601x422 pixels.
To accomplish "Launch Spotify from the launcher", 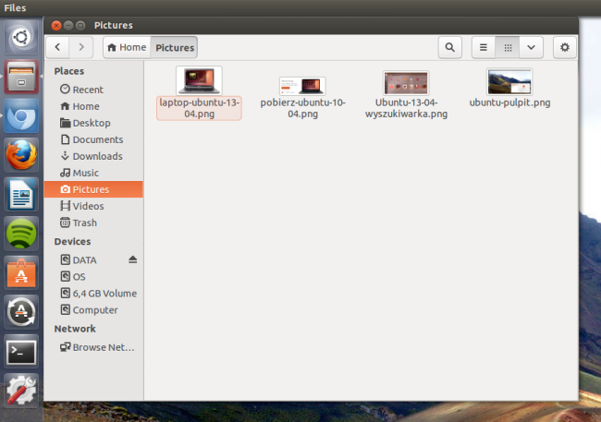I will pos(21,234).
